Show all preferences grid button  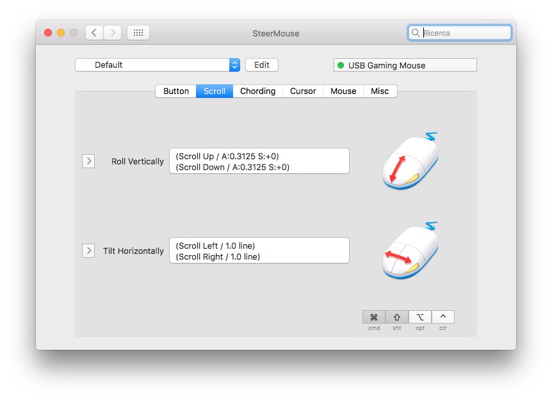point(138,33)
